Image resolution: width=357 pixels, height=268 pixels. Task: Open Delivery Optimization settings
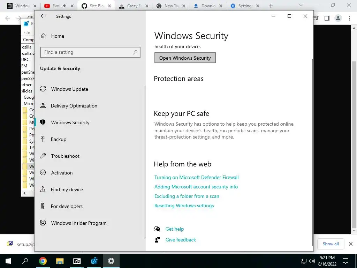click(69, 106)
